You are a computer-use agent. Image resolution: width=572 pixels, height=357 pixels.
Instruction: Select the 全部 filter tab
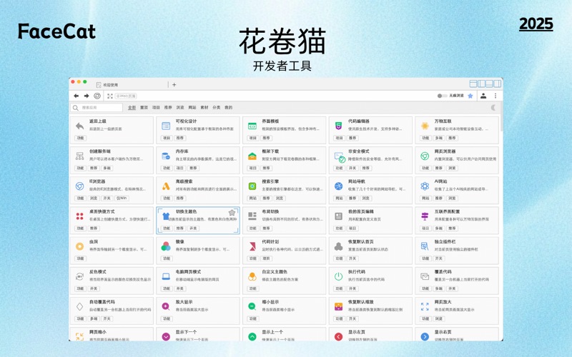click(132, 108)
